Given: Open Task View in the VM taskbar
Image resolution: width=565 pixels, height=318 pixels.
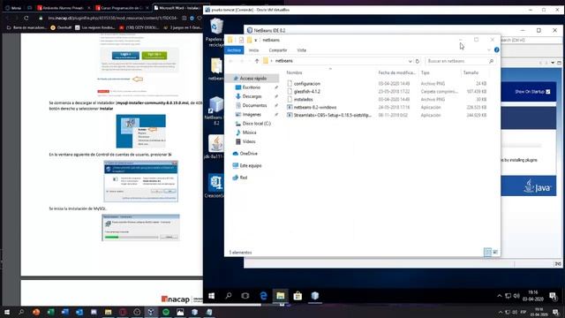Looking at the screenshot, I should click(245, 296).
